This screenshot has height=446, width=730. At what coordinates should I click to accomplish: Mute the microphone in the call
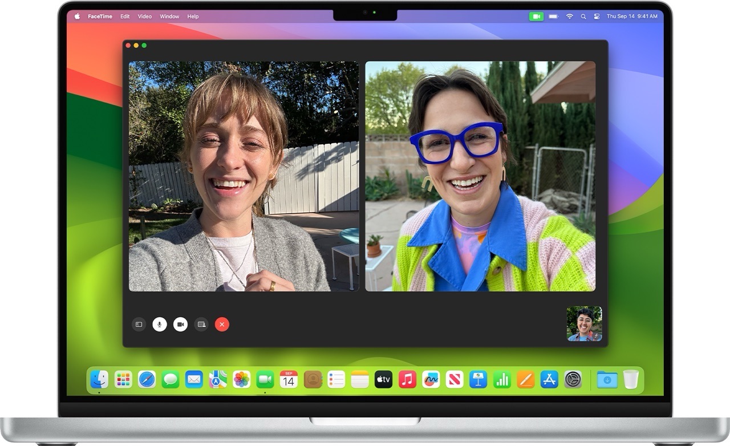[160, 325]
